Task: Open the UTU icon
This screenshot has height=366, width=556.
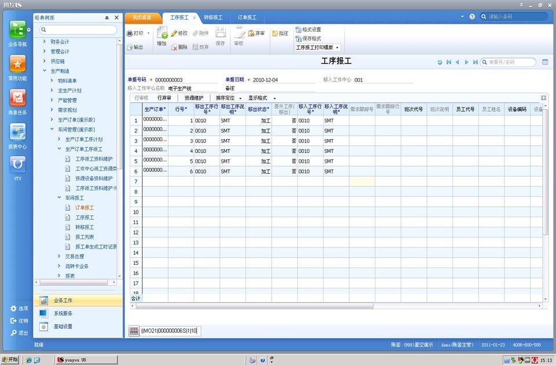Action: (17, 164)
